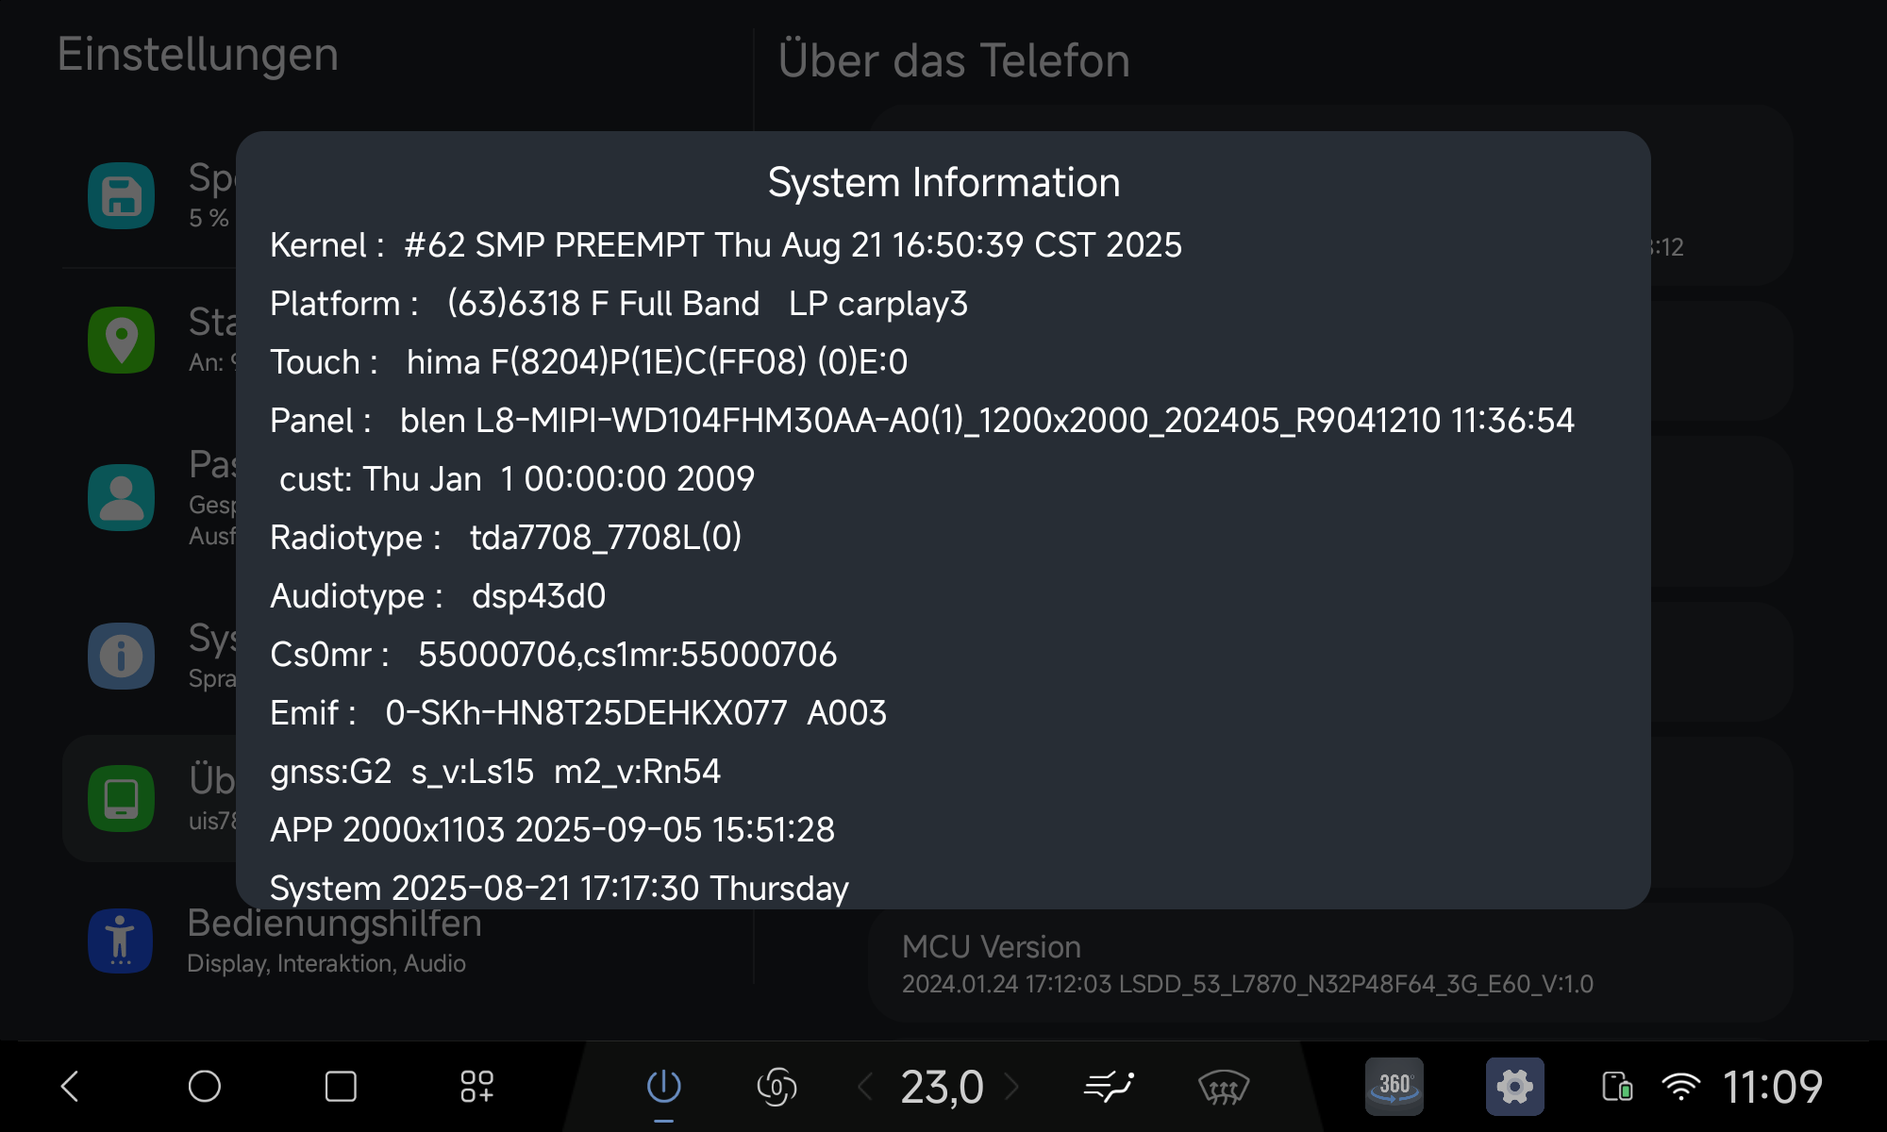Screen dimensions: 1887x1132
Task: Click the MCU Version entry
Action: 1245,963
